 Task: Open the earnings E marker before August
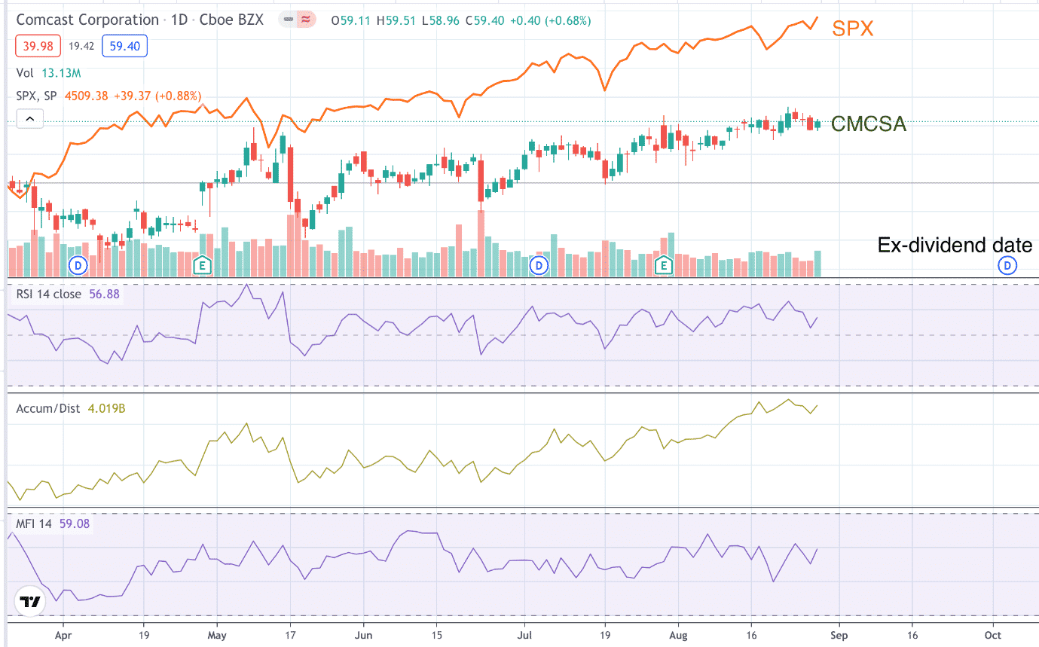(664, 264)
